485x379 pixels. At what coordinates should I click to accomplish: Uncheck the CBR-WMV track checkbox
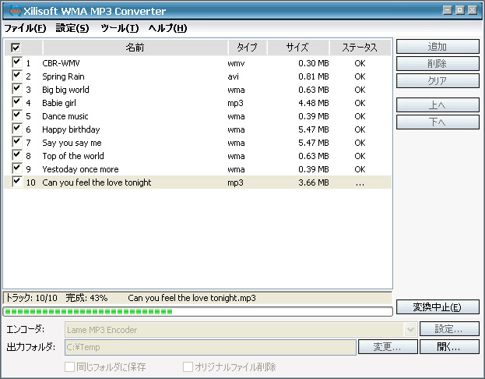[x=16, y=62]
